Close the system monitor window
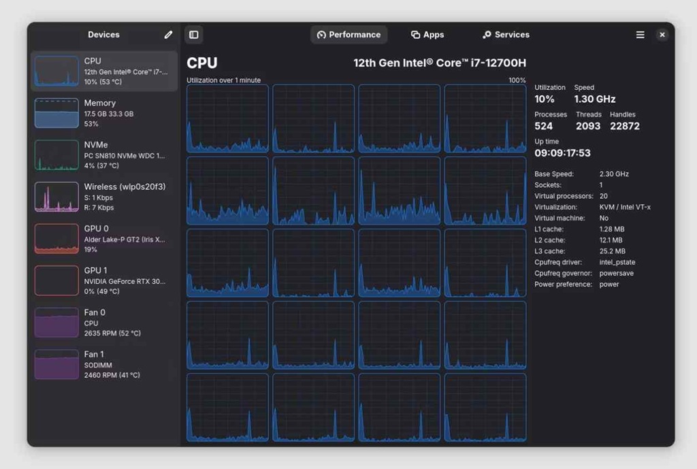The image size is (697, 469). point(662,35)
